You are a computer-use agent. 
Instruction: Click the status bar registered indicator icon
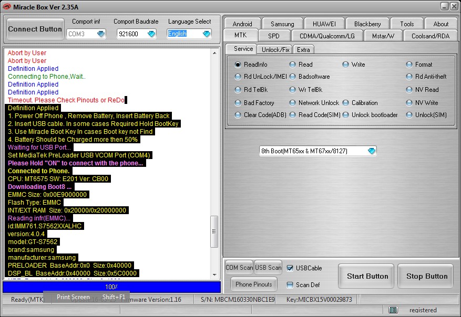pyautogui.click(x=393, y=310)
